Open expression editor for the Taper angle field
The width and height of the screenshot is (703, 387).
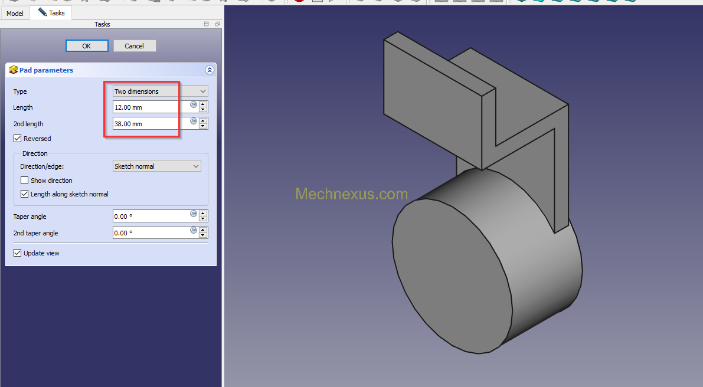pyautogui.click(x=193, y=214)
